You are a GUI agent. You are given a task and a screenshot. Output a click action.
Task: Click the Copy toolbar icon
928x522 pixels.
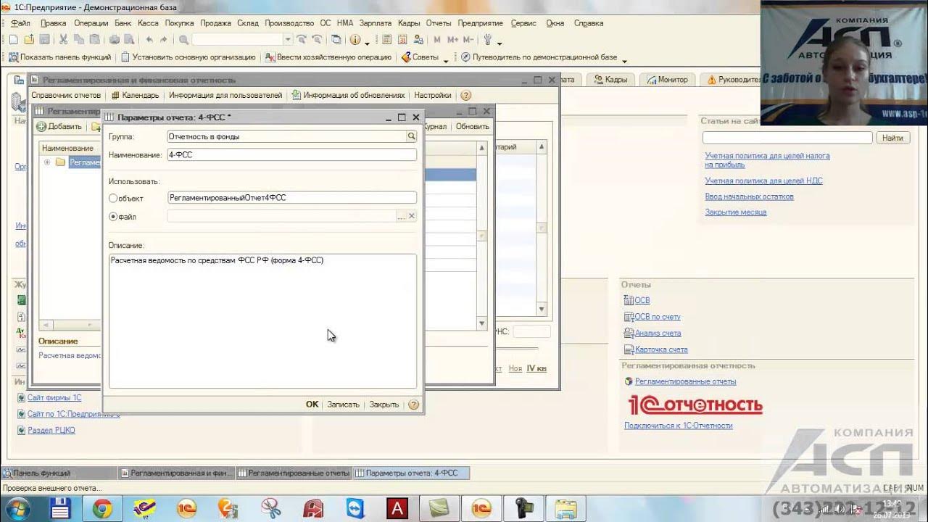tap(79, 39)
